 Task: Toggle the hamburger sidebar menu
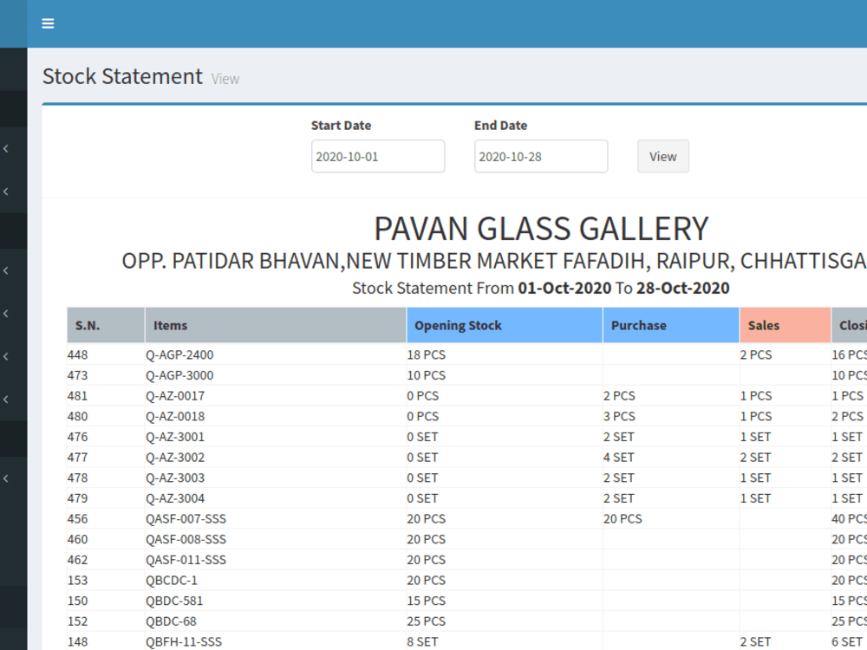pyautogui.click(x=48, y=23)
